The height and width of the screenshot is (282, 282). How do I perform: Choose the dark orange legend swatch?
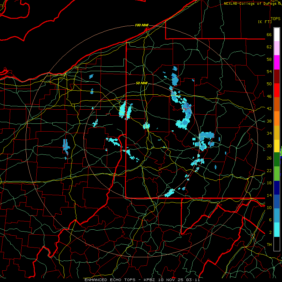[x=277, y=104]
